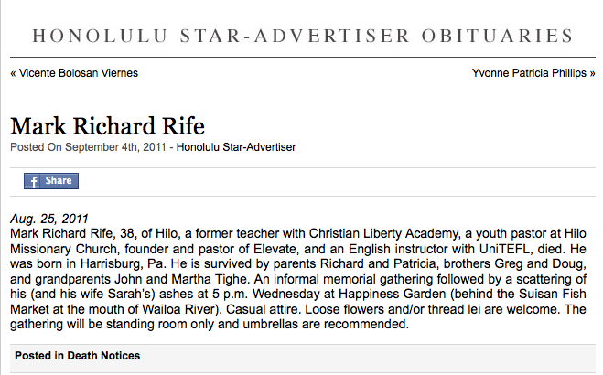Click the Honolulu Star-Advertiser Obituaries site header
Image resolution: width=603 pixels, height=375 pixels.
[303, 36]
